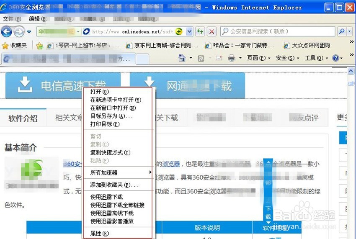Click the add to favorites bar star icon
Image resolution: width=356 pixels, height=239 pixels.
pyautogui.click(x=39, y=46)
